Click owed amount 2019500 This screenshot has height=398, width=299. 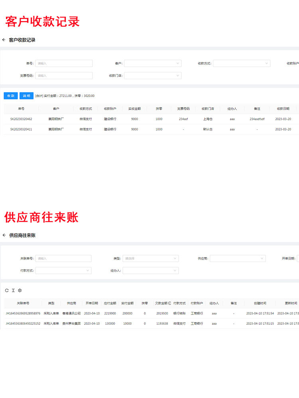point(162,314)
